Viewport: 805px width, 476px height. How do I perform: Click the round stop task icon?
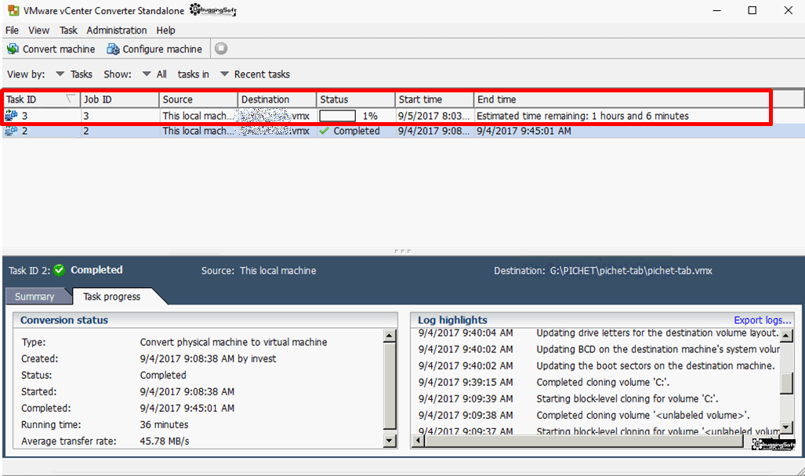click(221, 49)
